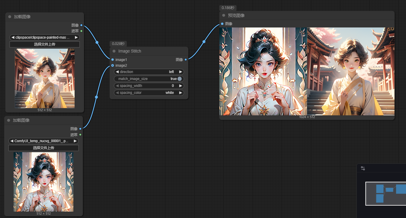Collapse the Image Stitch node via its title dot
The height and width of the screenshot is (218, 406).
(x=114, y=51)
